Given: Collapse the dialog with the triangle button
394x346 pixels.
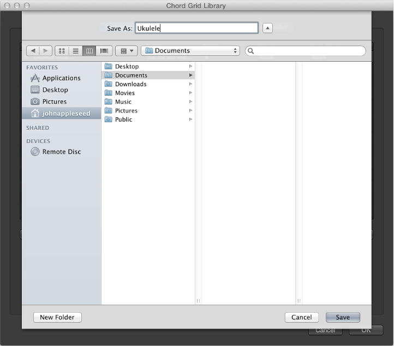Looking at the screenshot, I should (267, 28).
